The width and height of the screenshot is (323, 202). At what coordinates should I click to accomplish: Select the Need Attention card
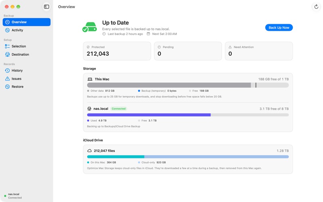tap(259, 51)
